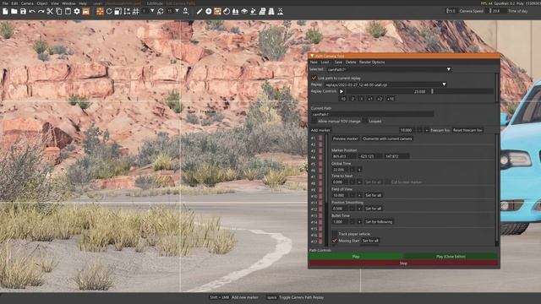Select the terrain layers tool icon
The image size is (541, 304).
coord(244,11)
